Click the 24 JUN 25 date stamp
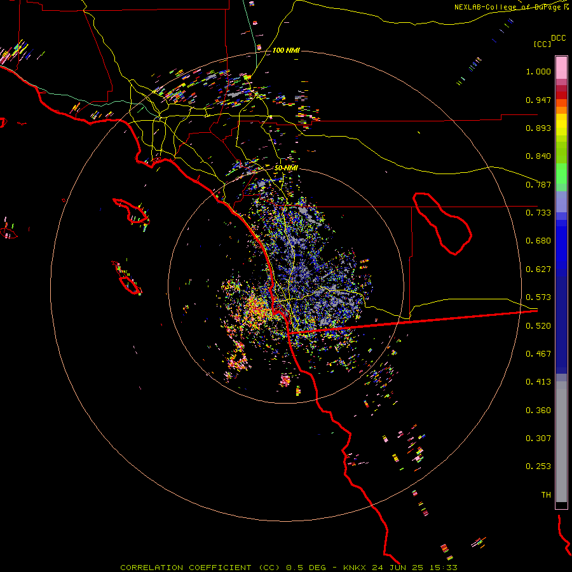This screenshot has height=572, width=572. pos(397,568)
